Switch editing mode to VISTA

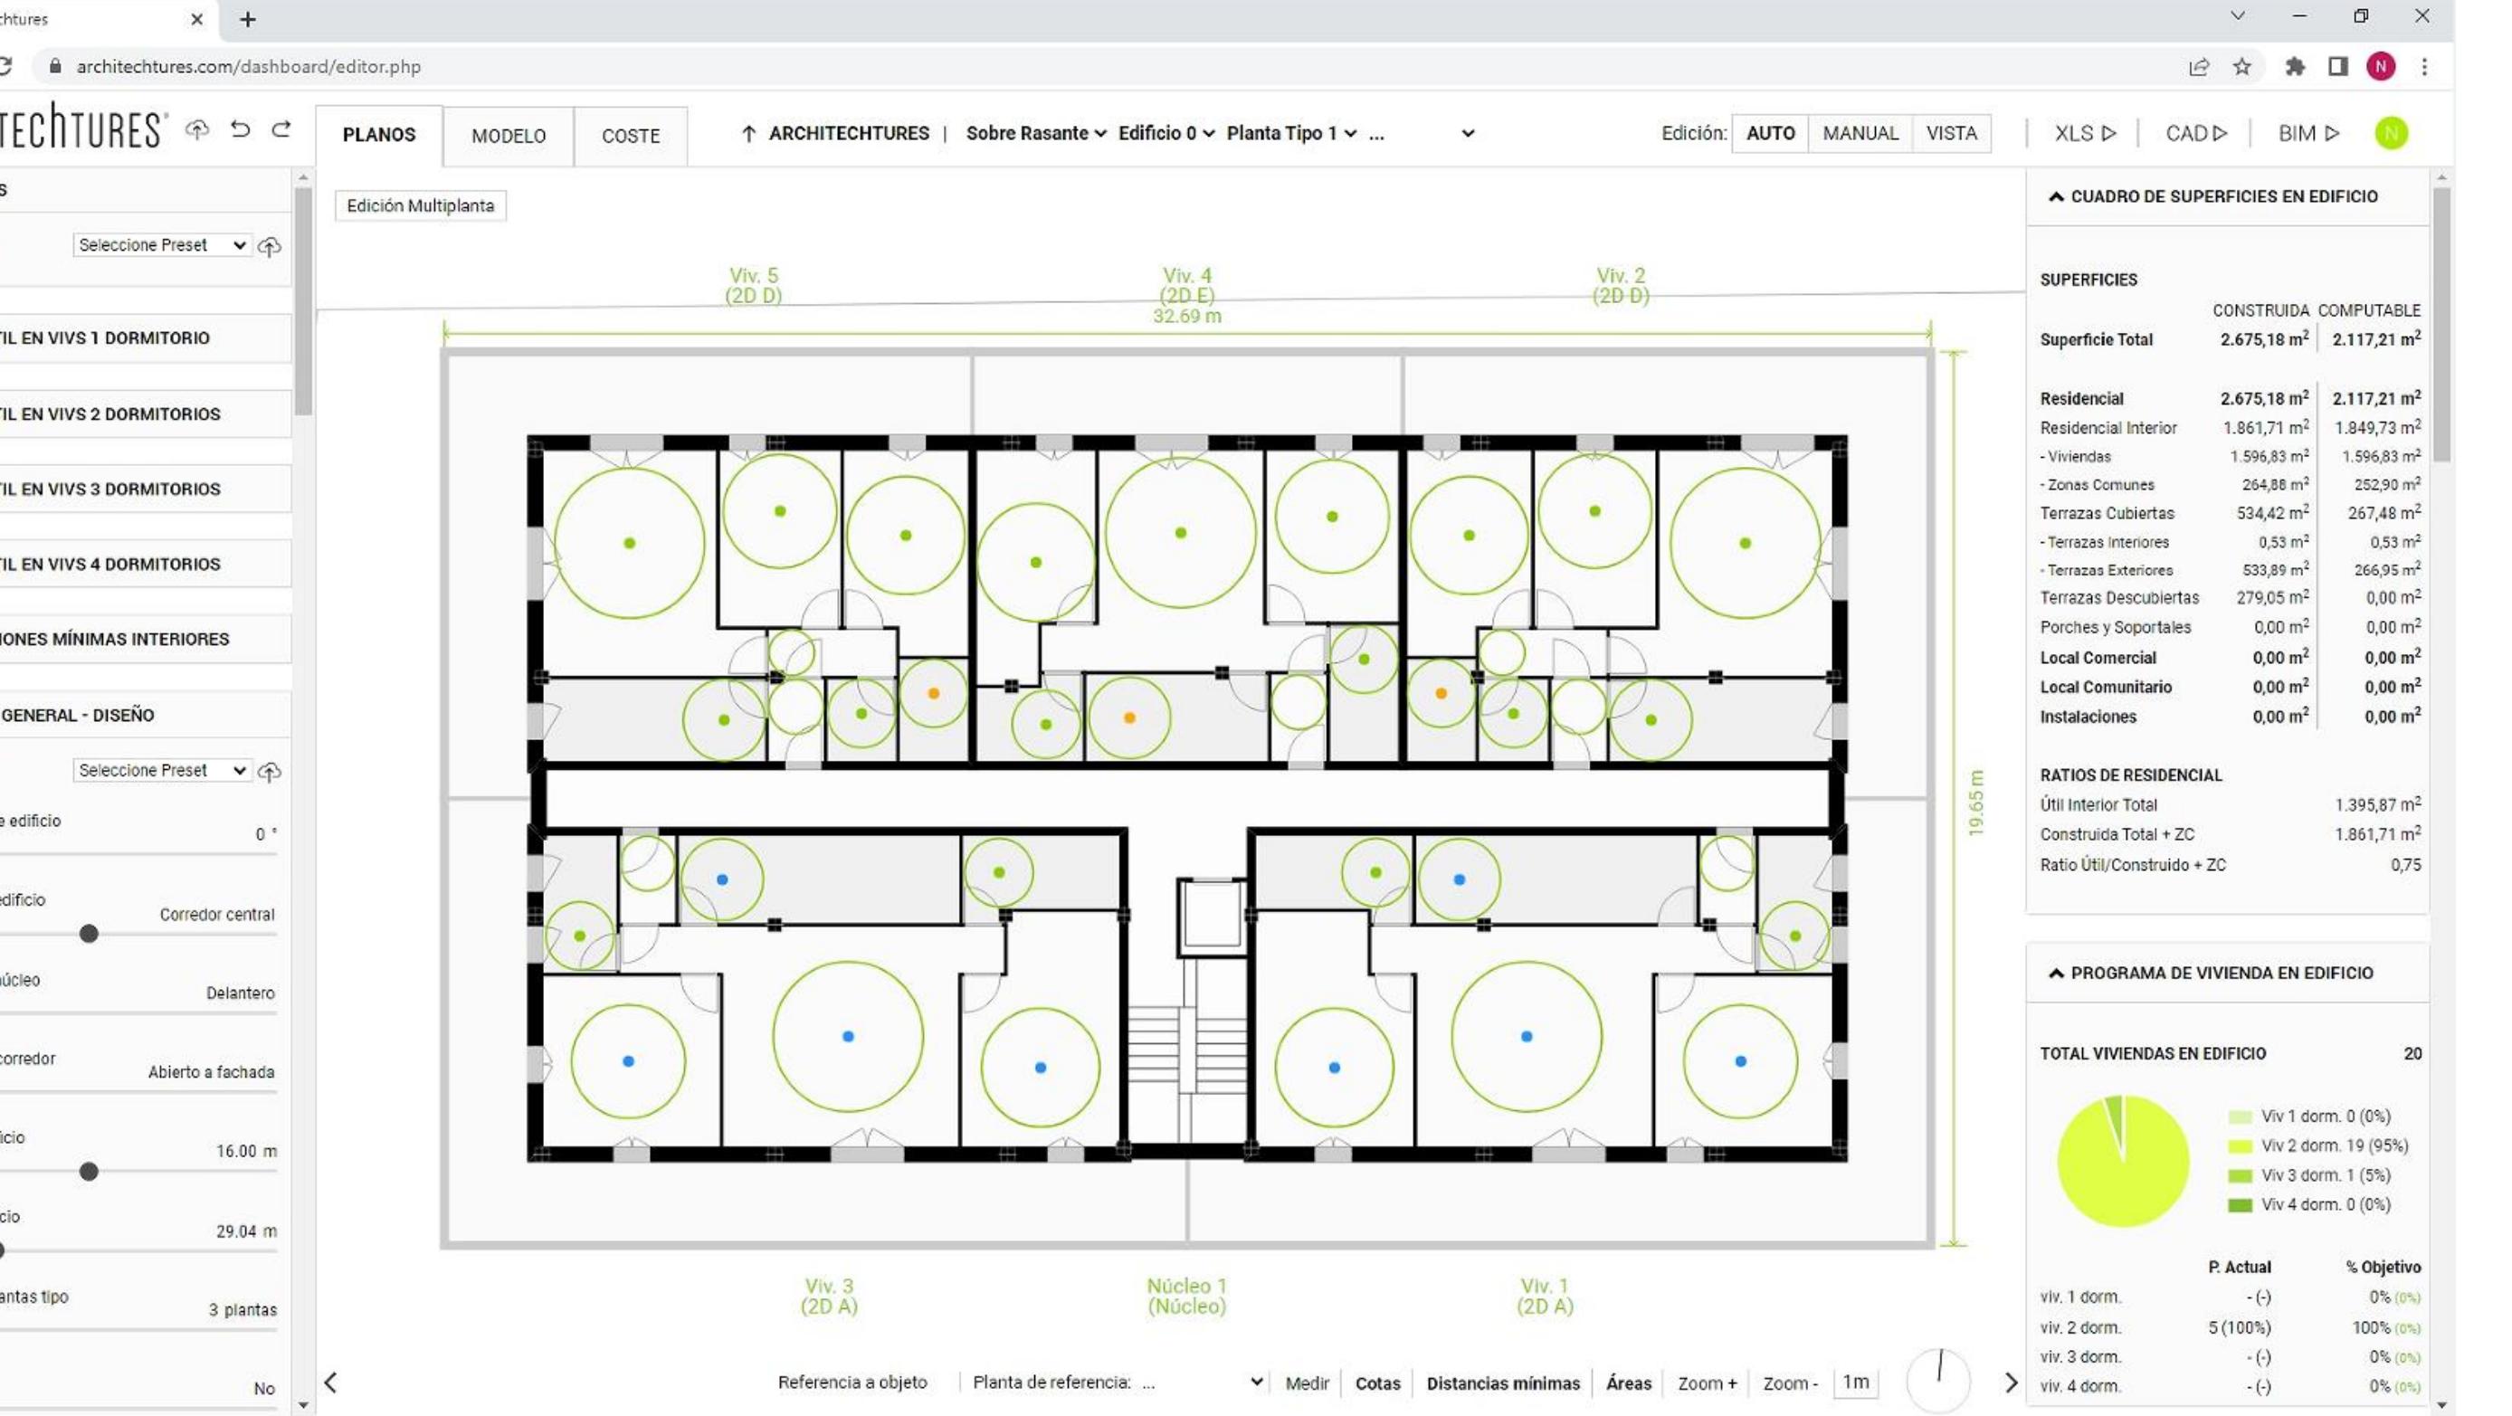pos(1951,134)
